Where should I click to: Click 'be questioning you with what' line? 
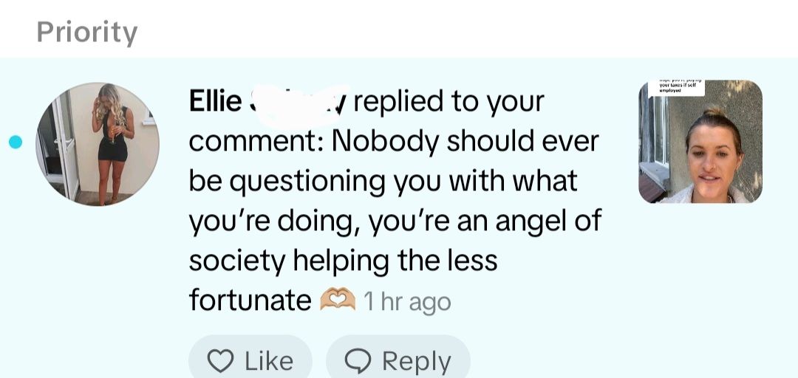point(383,182)
